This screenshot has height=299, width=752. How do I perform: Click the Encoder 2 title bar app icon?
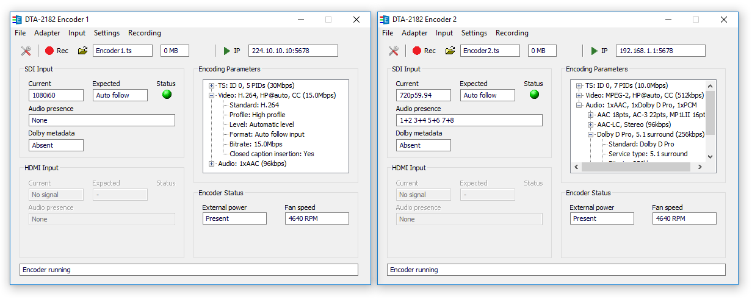coord(385,20)
